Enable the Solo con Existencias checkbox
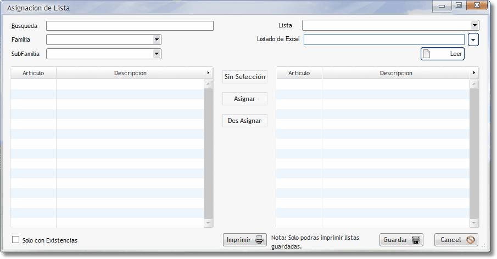This screenshot has height=259, width=497. (x=15, y=240)
